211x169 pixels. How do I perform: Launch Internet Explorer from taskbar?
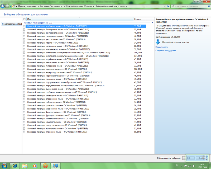point(15,166)
